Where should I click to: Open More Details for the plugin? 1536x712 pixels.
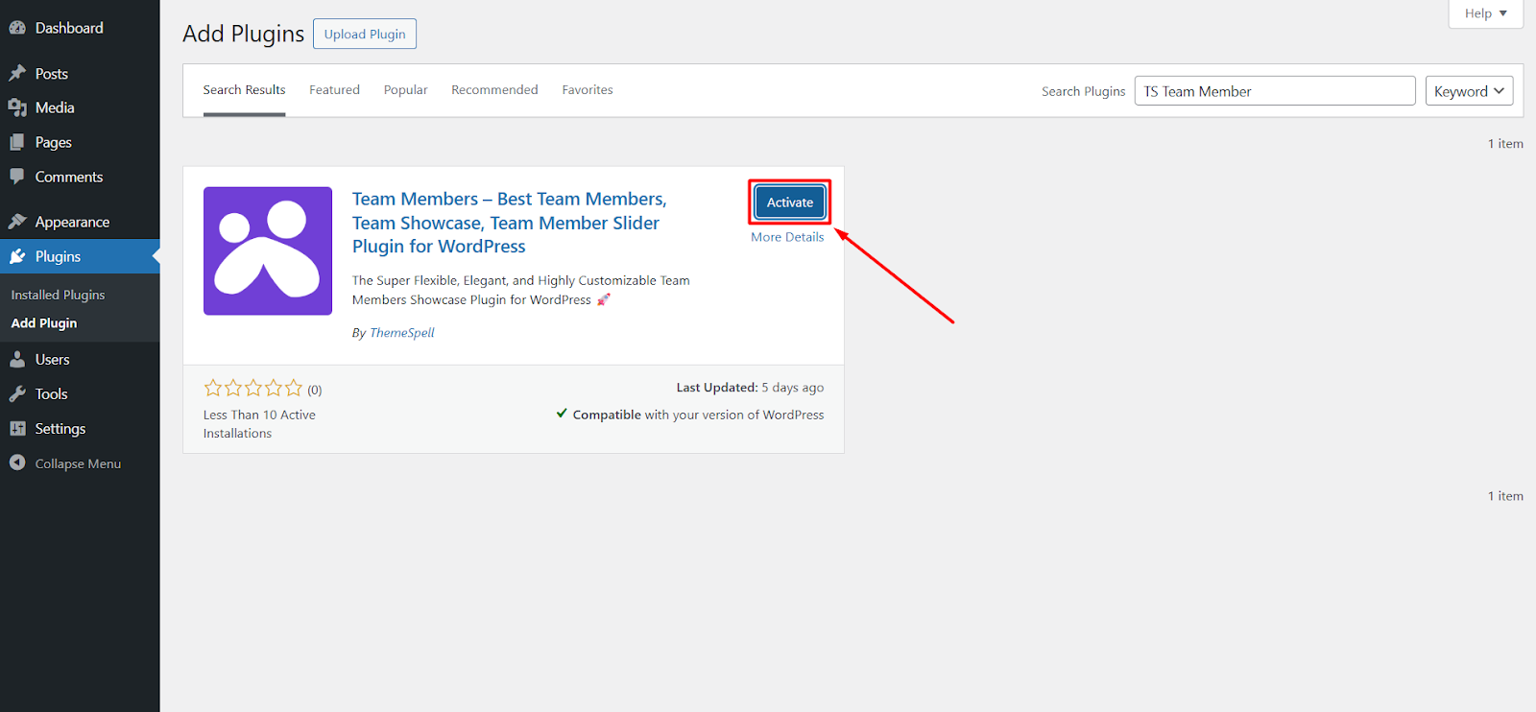(786, 237)
